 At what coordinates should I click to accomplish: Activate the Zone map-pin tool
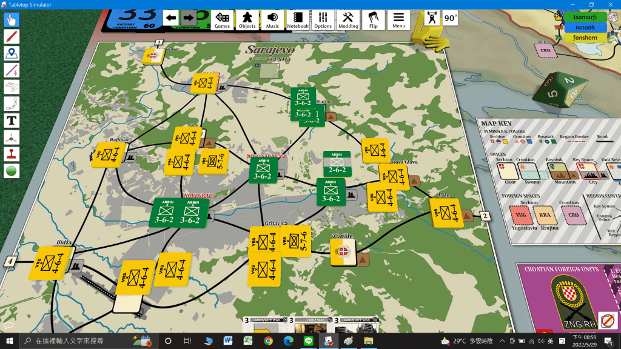click(x=12, y=53)
